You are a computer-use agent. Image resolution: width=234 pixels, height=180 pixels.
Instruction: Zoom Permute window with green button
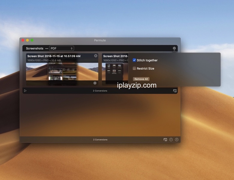[32, 40]
